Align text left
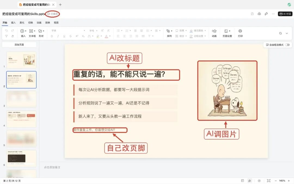Image resolution: width=294 pixels, height=184 pixels. (x=118, y=36)
